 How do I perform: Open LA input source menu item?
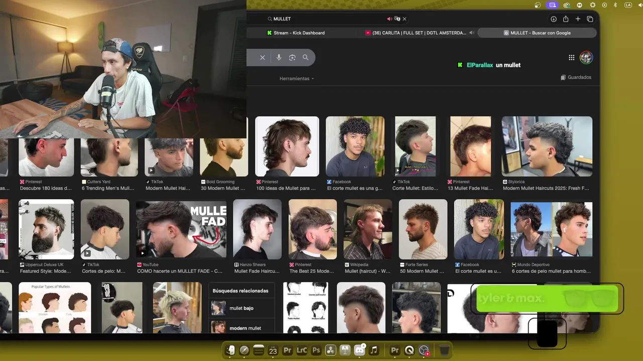point(628,5)
